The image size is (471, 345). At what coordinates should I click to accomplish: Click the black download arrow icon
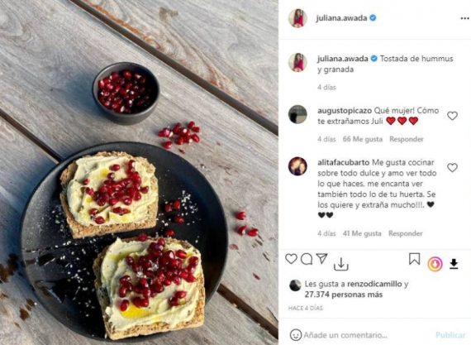(x=454, y=264)
